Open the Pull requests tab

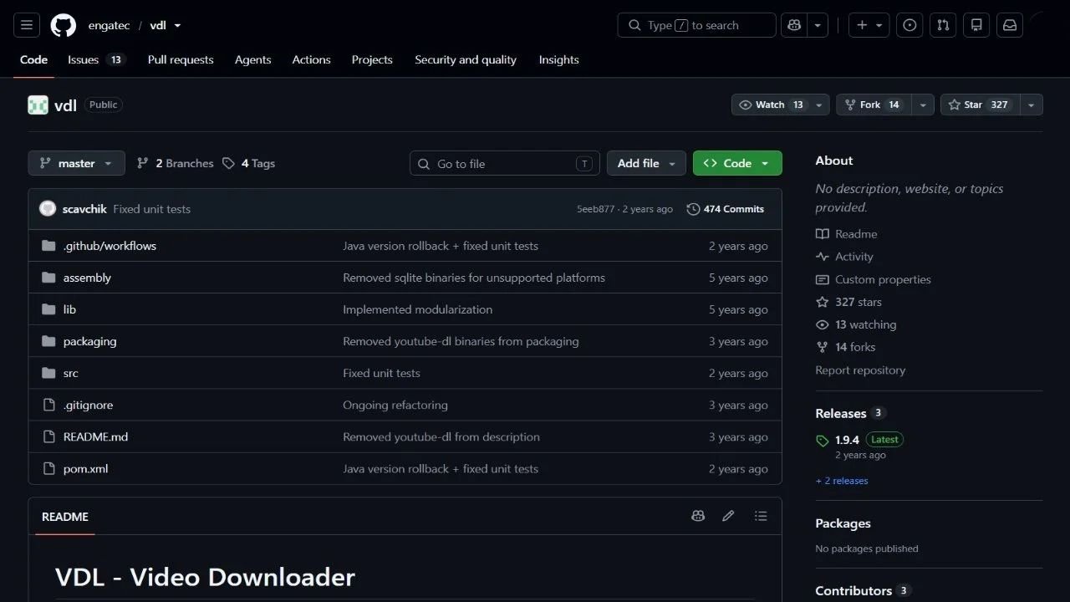coord(181,60)
